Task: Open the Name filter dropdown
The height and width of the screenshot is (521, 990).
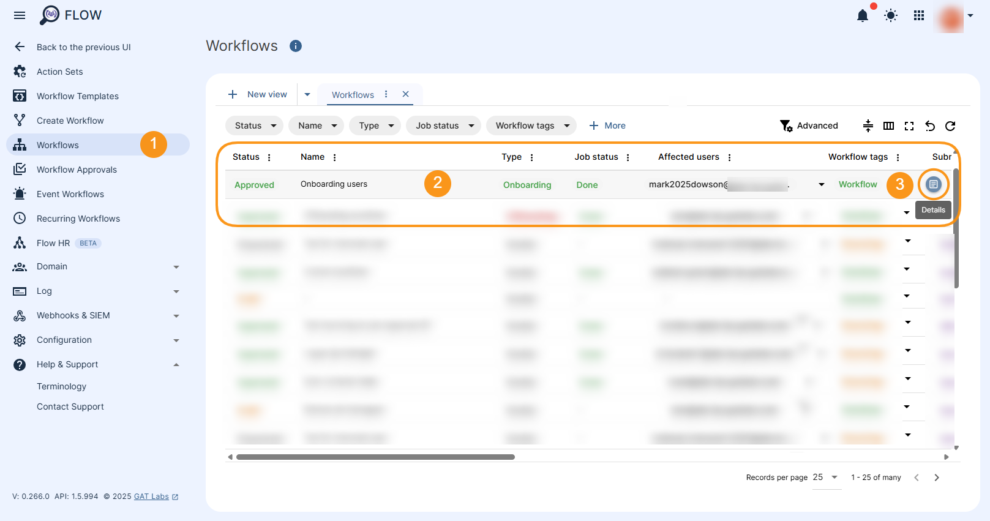Action: 317,126
